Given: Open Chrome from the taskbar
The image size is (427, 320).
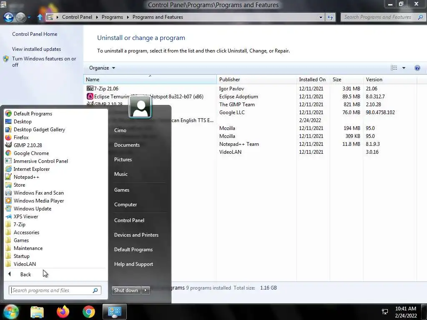Looking at the screenshot, I should [x=88, y=312].
